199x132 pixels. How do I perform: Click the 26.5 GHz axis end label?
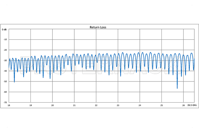point(191,106)
